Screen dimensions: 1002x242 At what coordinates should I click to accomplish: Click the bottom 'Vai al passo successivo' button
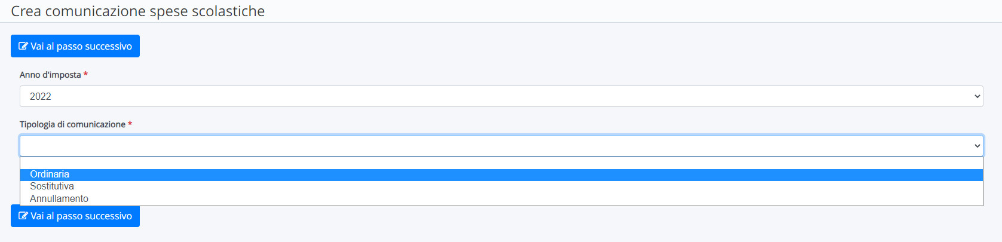tap(75, 216)
